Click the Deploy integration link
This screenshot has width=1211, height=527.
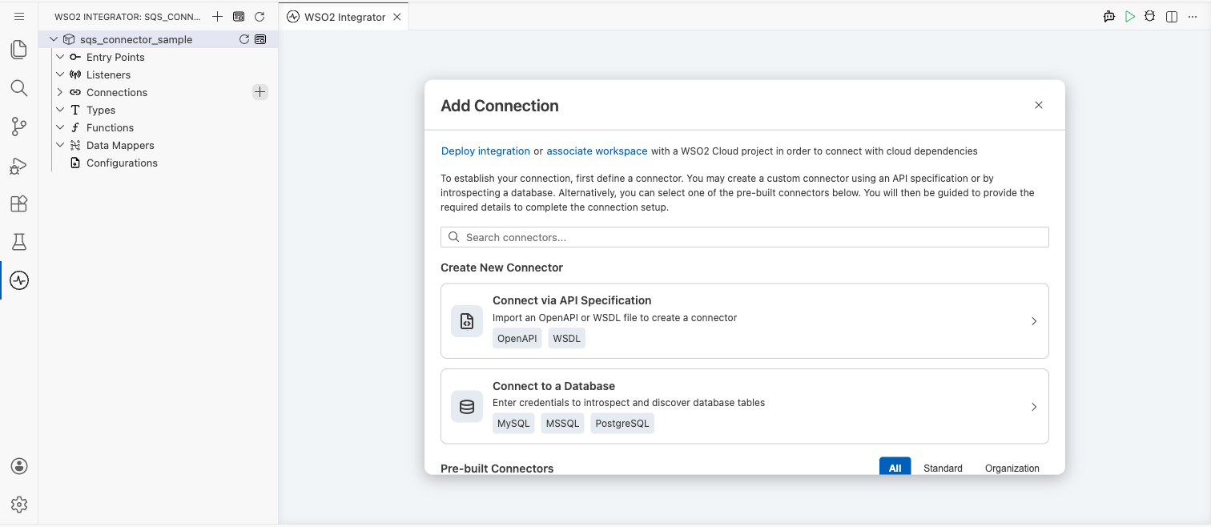coord(485,151)
